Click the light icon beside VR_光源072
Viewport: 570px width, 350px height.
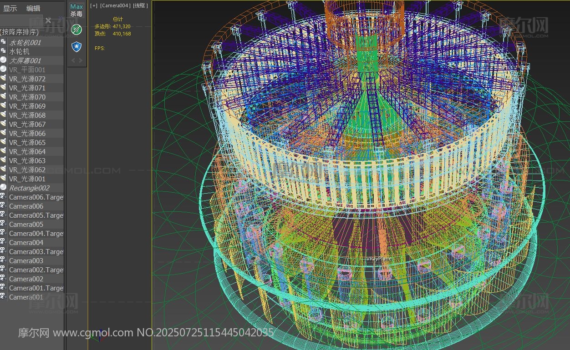coord(3,79)
